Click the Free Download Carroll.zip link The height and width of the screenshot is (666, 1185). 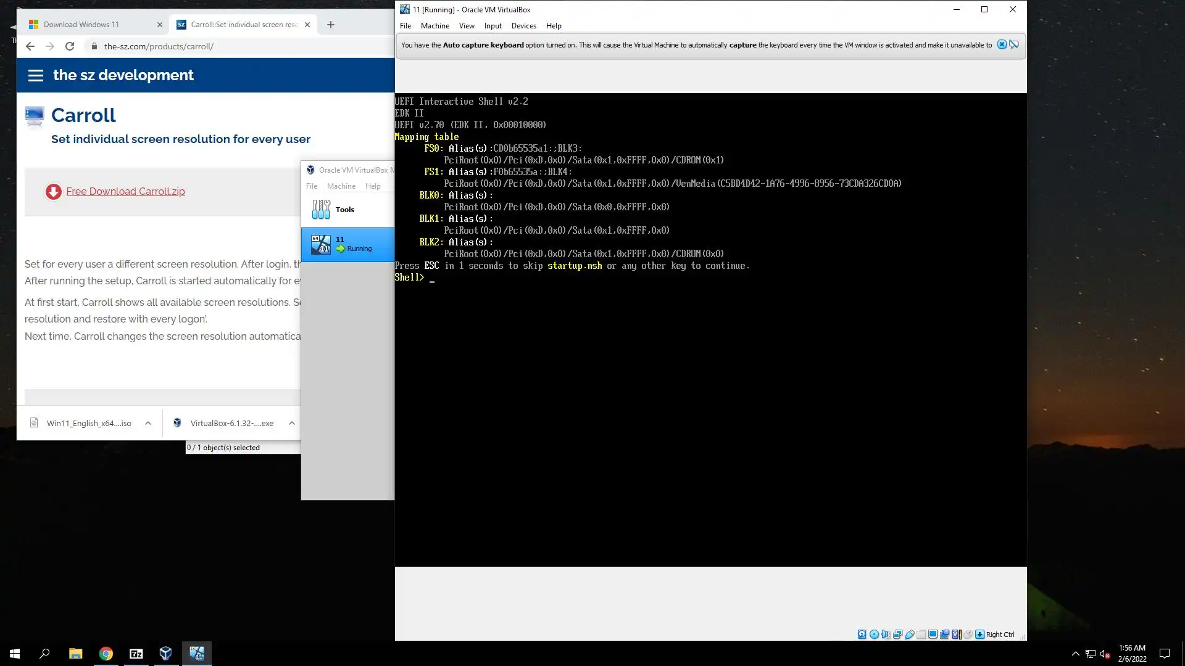click(x=125, y=191)
